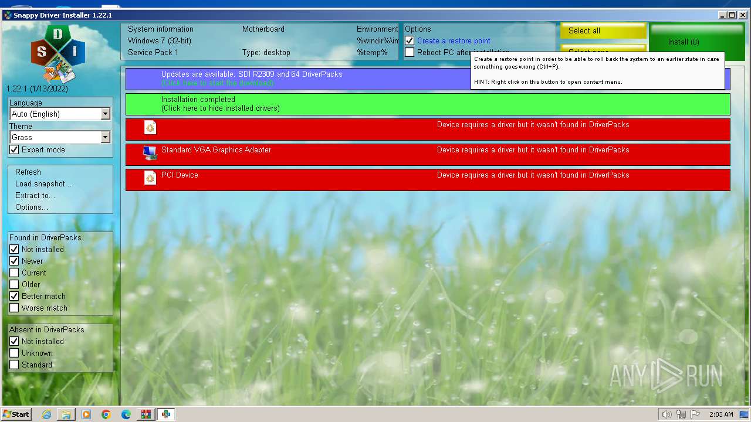Uncheck the Better match checkbox
751x422 pixels.
[14, 297]
